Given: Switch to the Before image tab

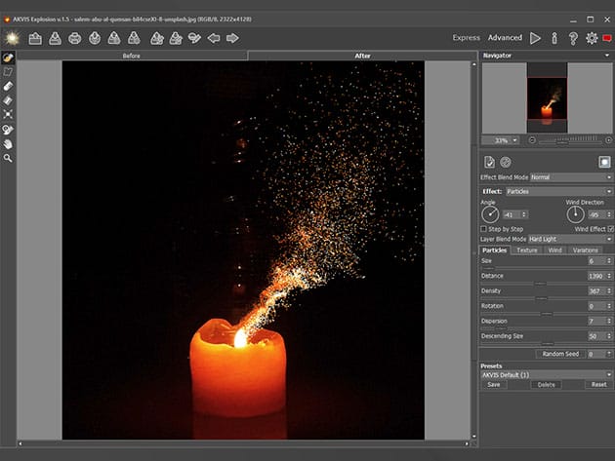Looking at the screenshot, I should point(132,56).
